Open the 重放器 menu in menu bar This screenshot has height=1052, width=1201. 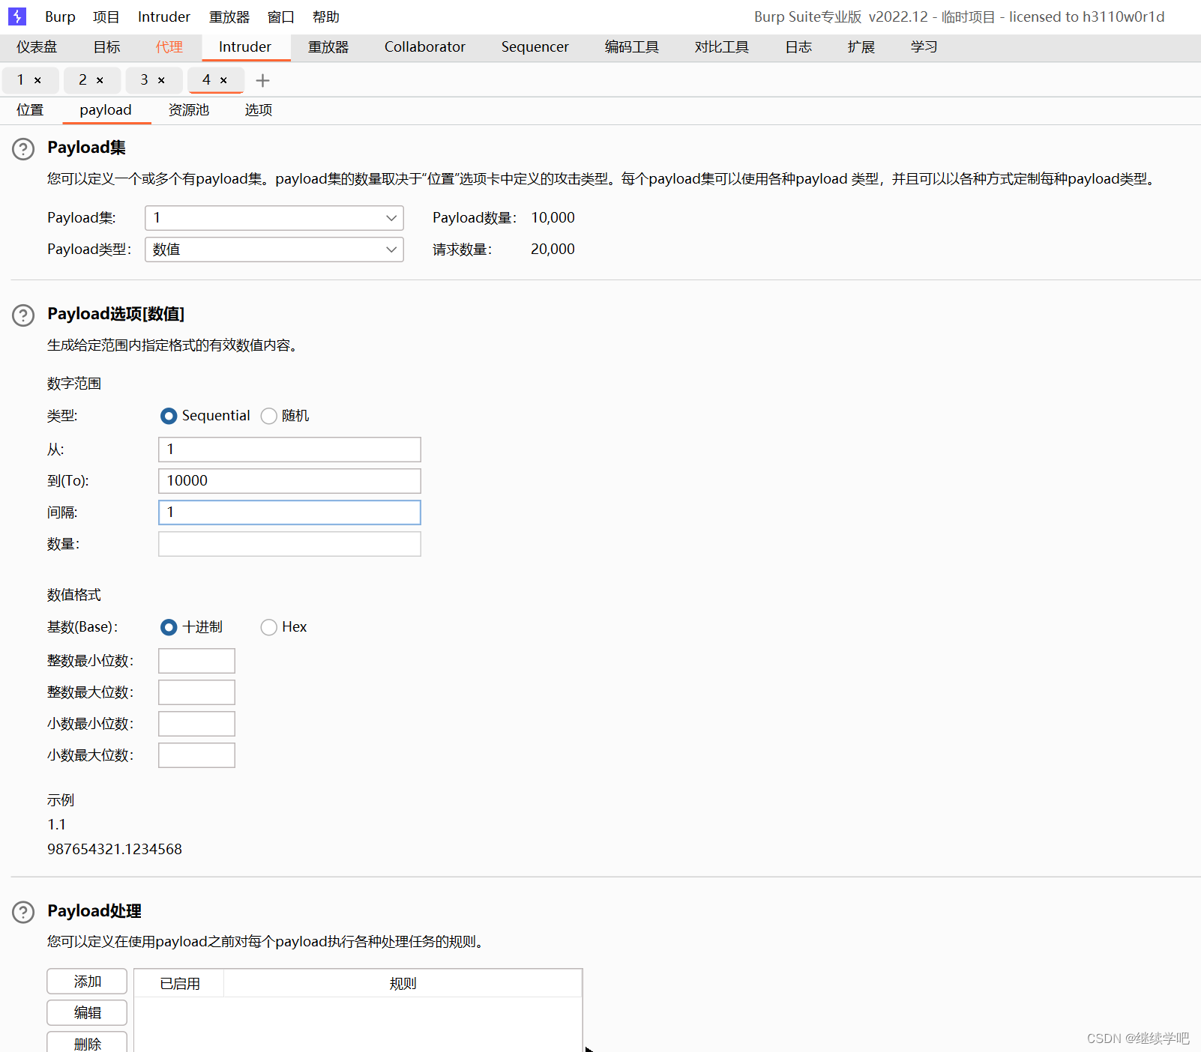(229, 16)
